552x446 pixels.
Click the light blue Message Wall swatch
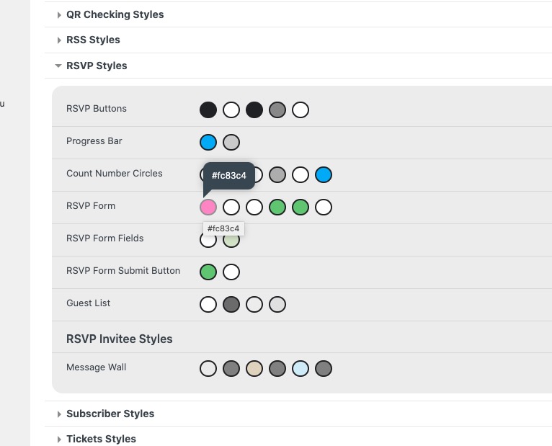point(301,369)
